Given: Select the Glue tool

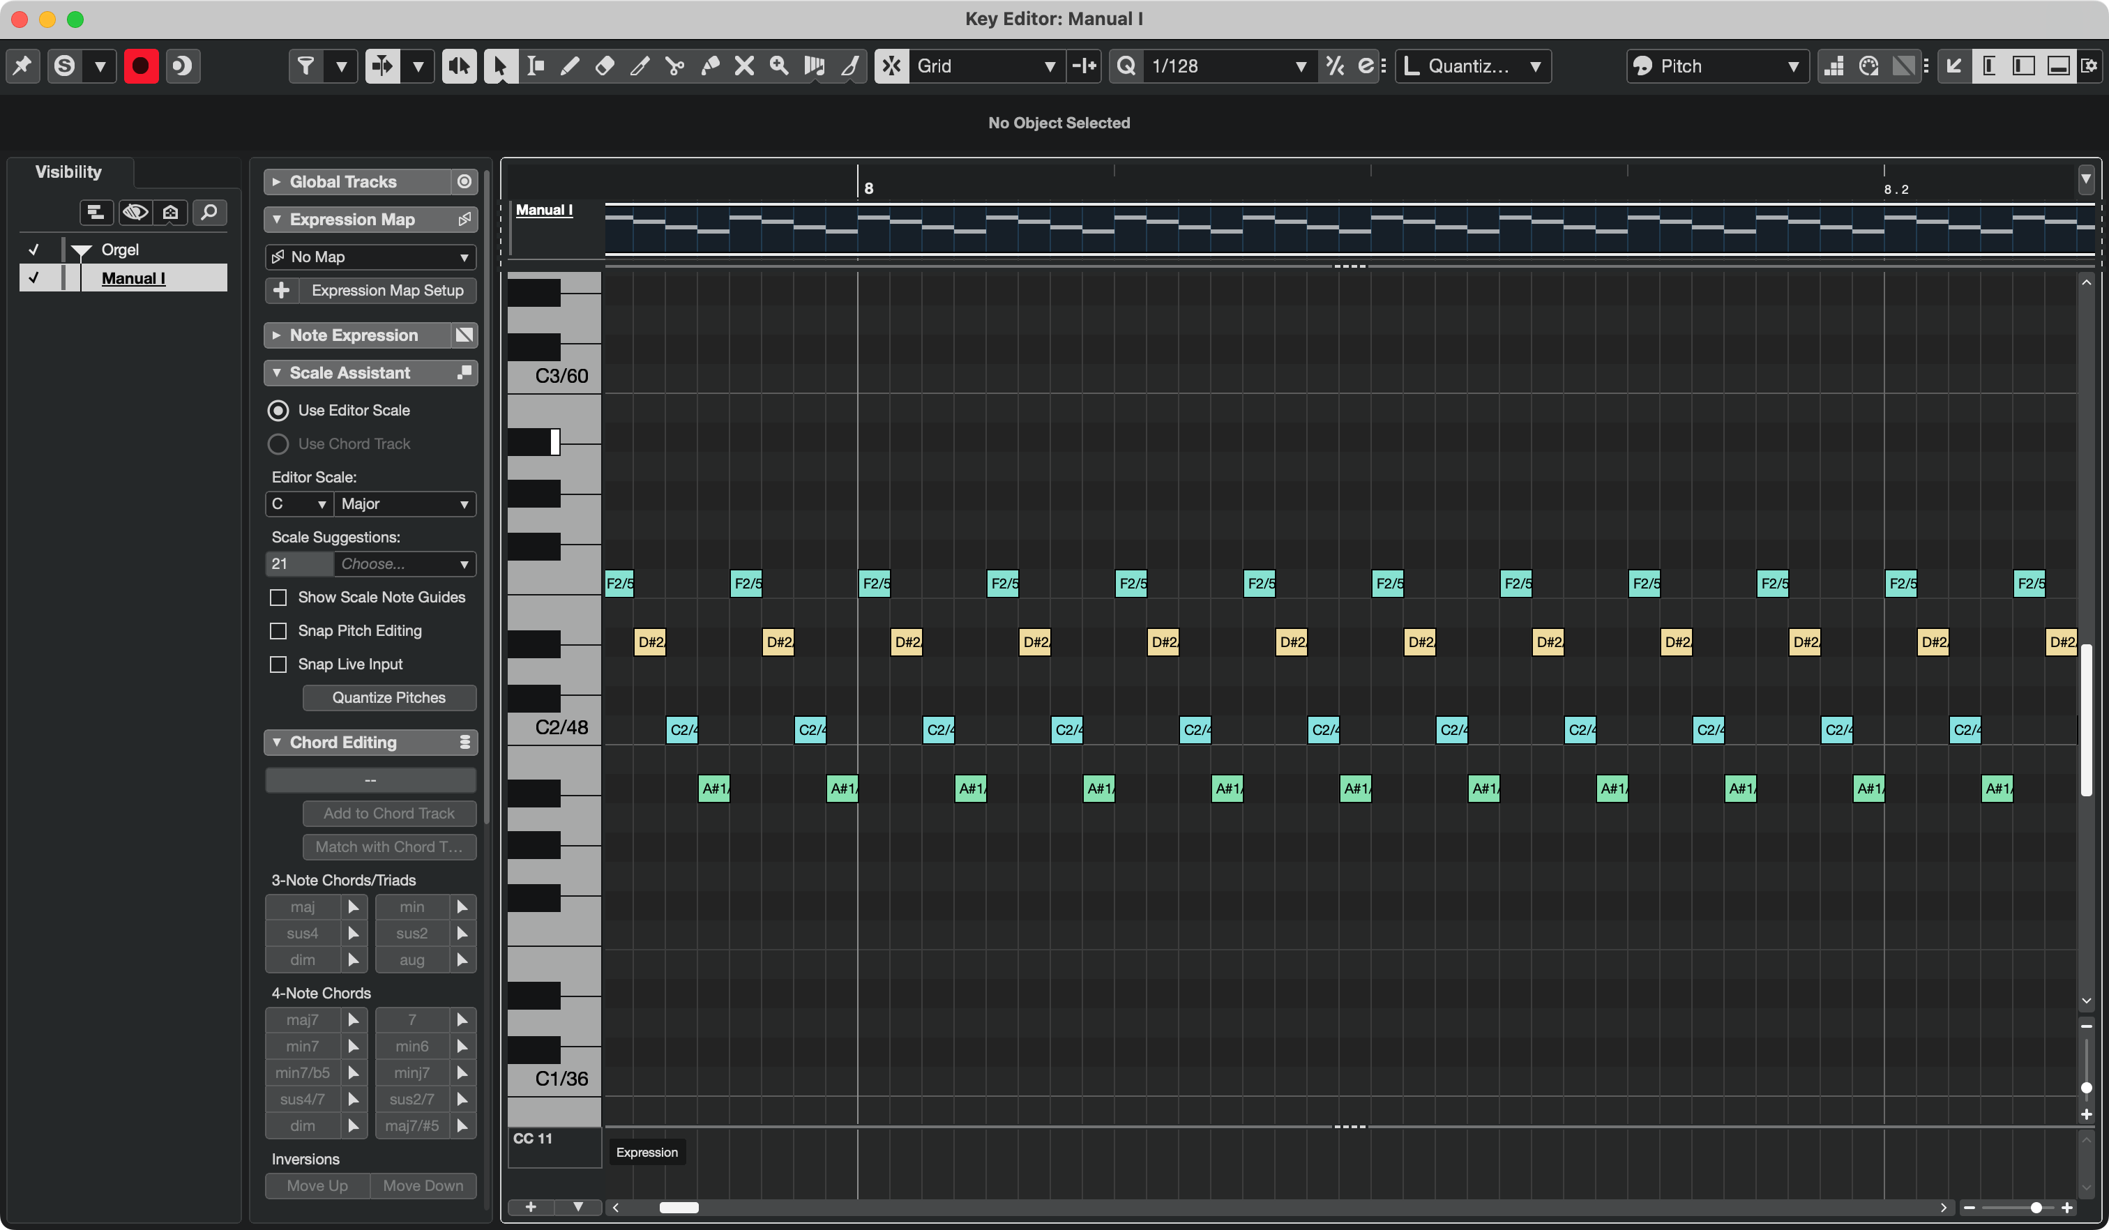Looking at the screenshot, I should [x=710, y=66].
